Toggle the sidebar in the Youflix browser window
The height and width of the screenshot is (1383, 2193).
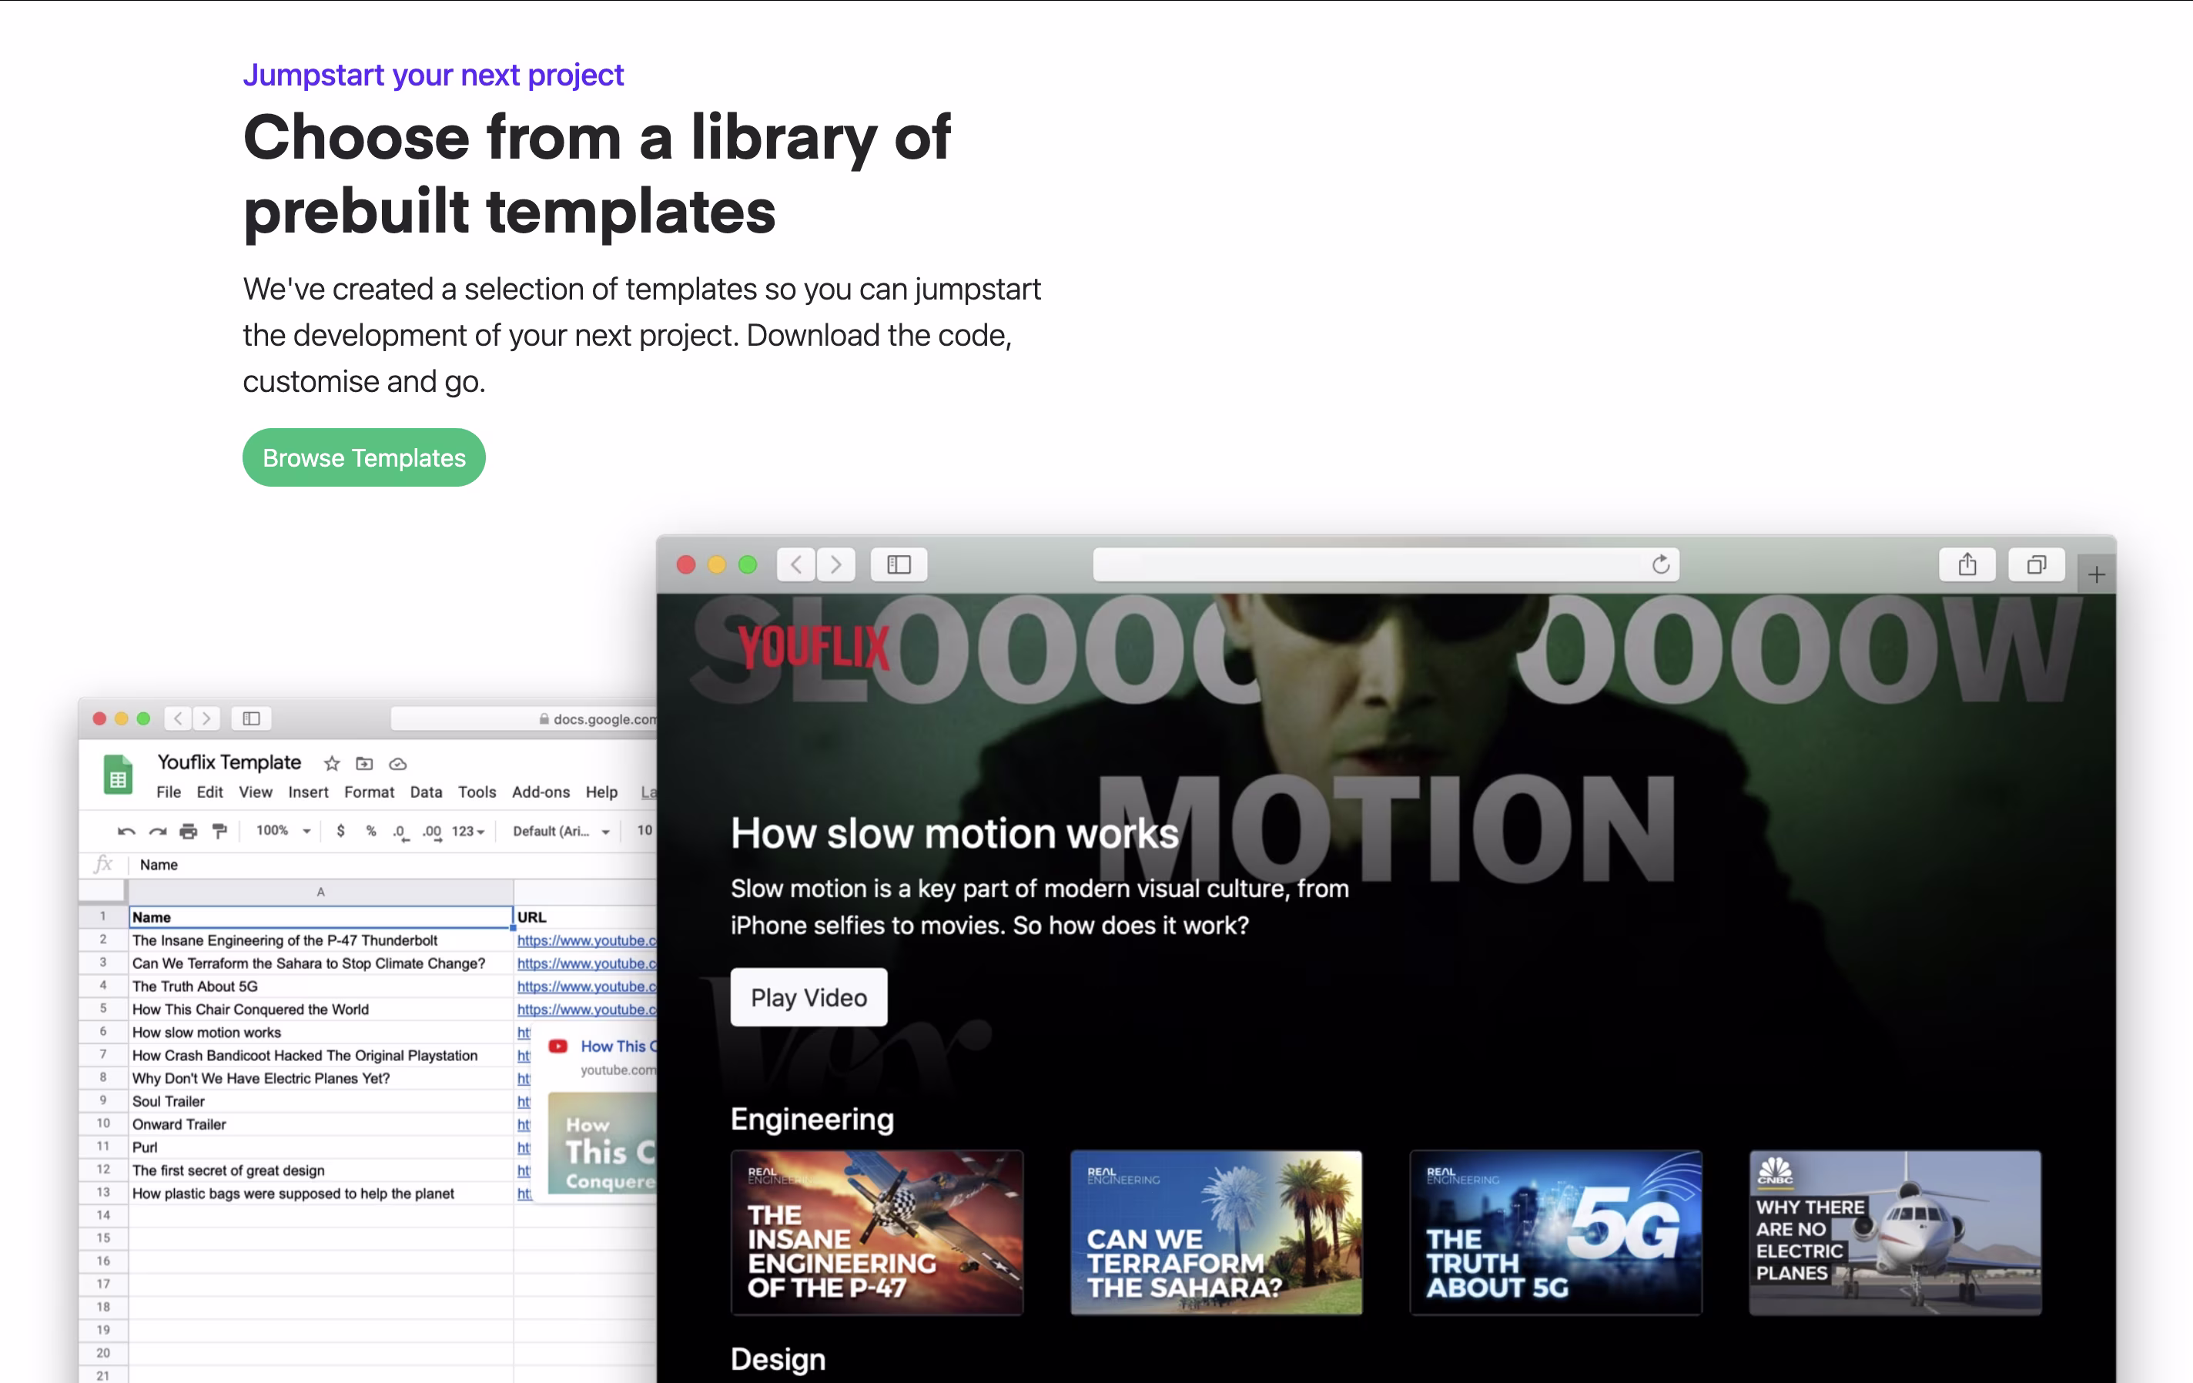(x=899, y=564)
